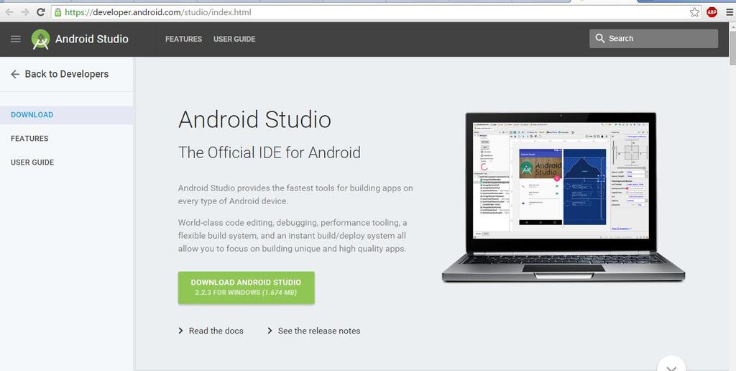Viewport: 736px width, 371px height.
Task: Click the green padlock security icon
Action: tap(58, 12)
